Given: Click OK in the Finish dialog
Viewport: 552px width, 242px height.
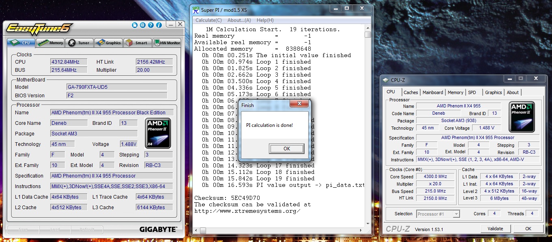Looking at the screenshot, I should pos(287,149).
